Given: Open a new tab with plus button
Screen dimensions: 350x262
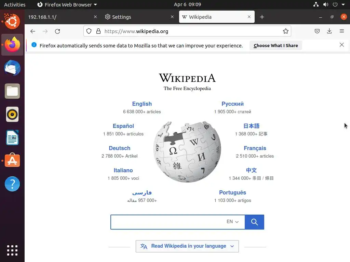Looking at the screenshot, I should click(x=262, y=17).
